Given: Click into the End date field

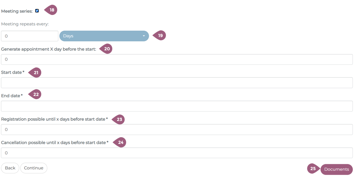Looking at the screenshot, I should (x=177, y=106).
